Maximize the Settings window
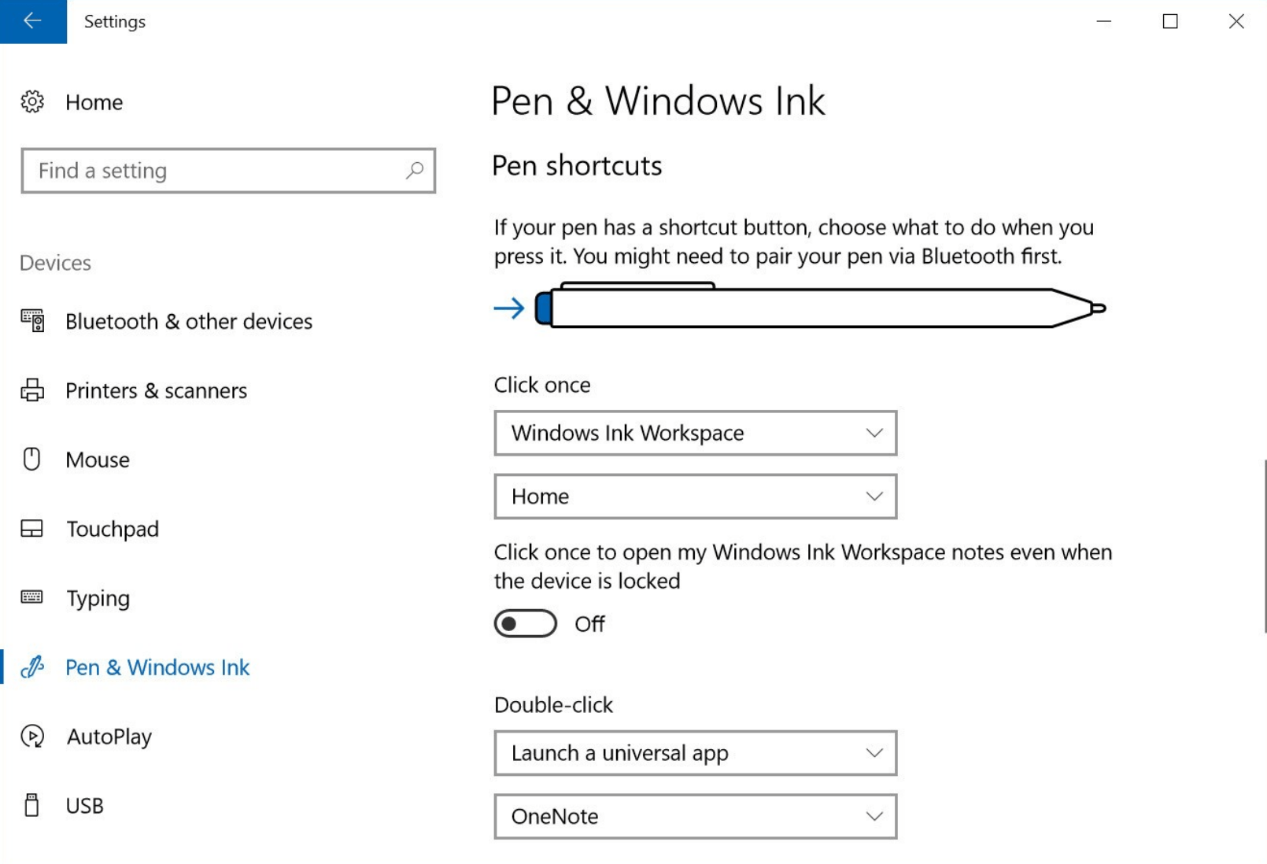The image size is (1267, 864). click(1170, 21)
